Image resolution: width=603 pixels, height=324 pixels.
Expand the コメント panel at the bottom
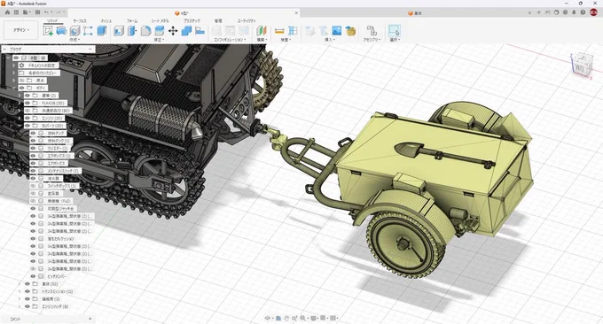(x=90, y=319)
